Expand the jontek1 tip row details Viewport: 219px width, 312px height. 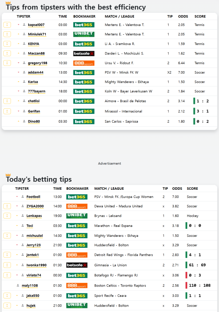point(7,255)
